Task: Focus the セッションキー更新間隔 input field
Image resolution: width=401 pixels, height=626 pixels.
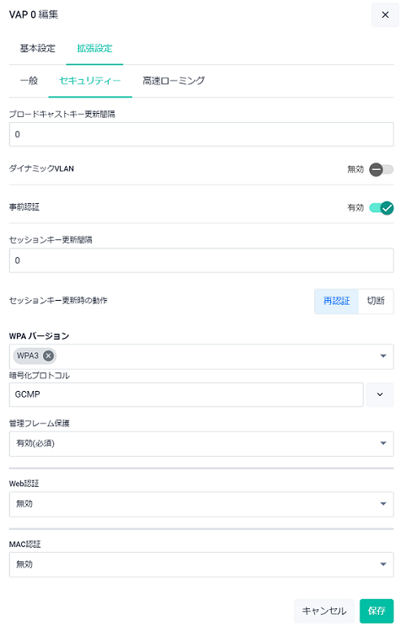Action: pyautogui.click(x=201, y=260)
